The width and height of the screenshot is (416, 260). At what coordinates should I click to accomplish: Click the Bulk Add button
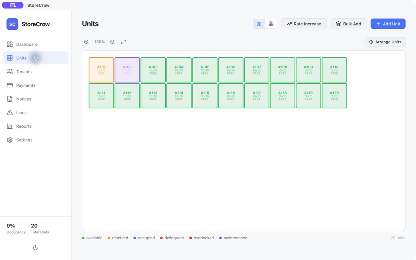point(349,24)
